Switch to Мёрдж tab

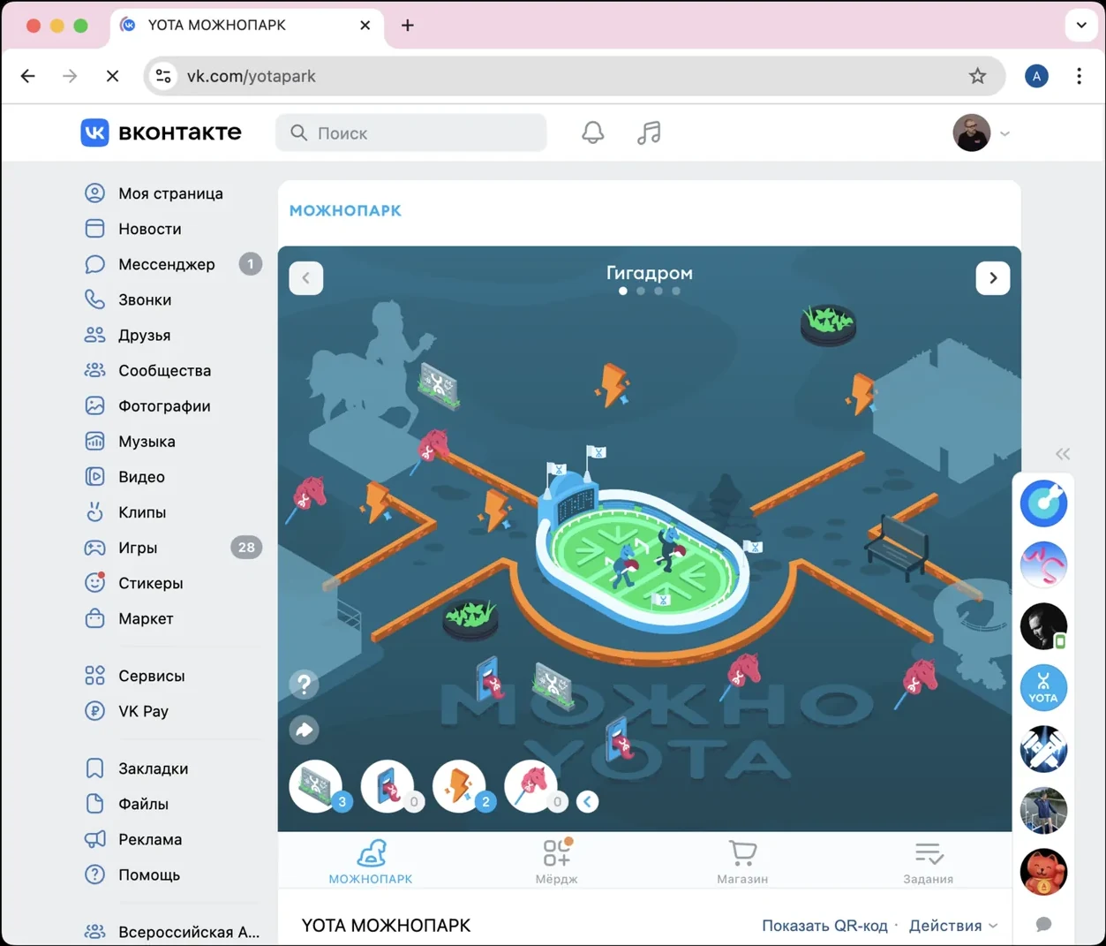[557, 861]
